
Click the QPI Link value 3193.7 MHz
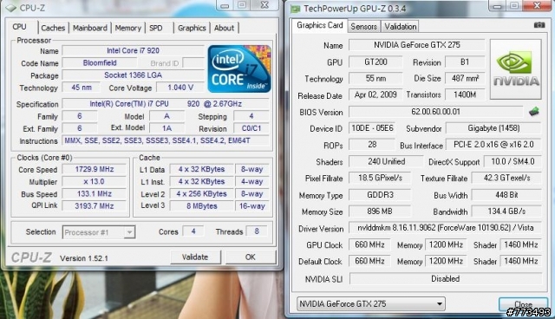pos(95,205)
